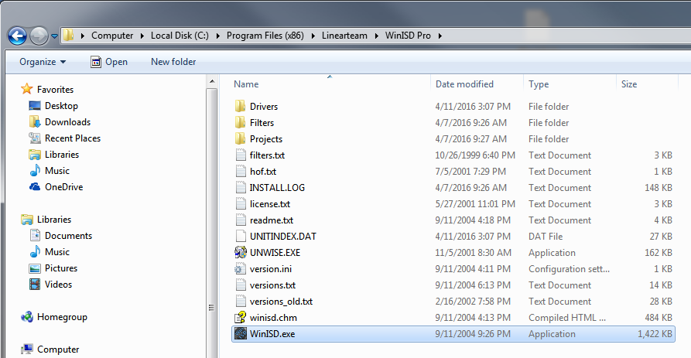Select versions_old.txt file icon

pos(240,302)
